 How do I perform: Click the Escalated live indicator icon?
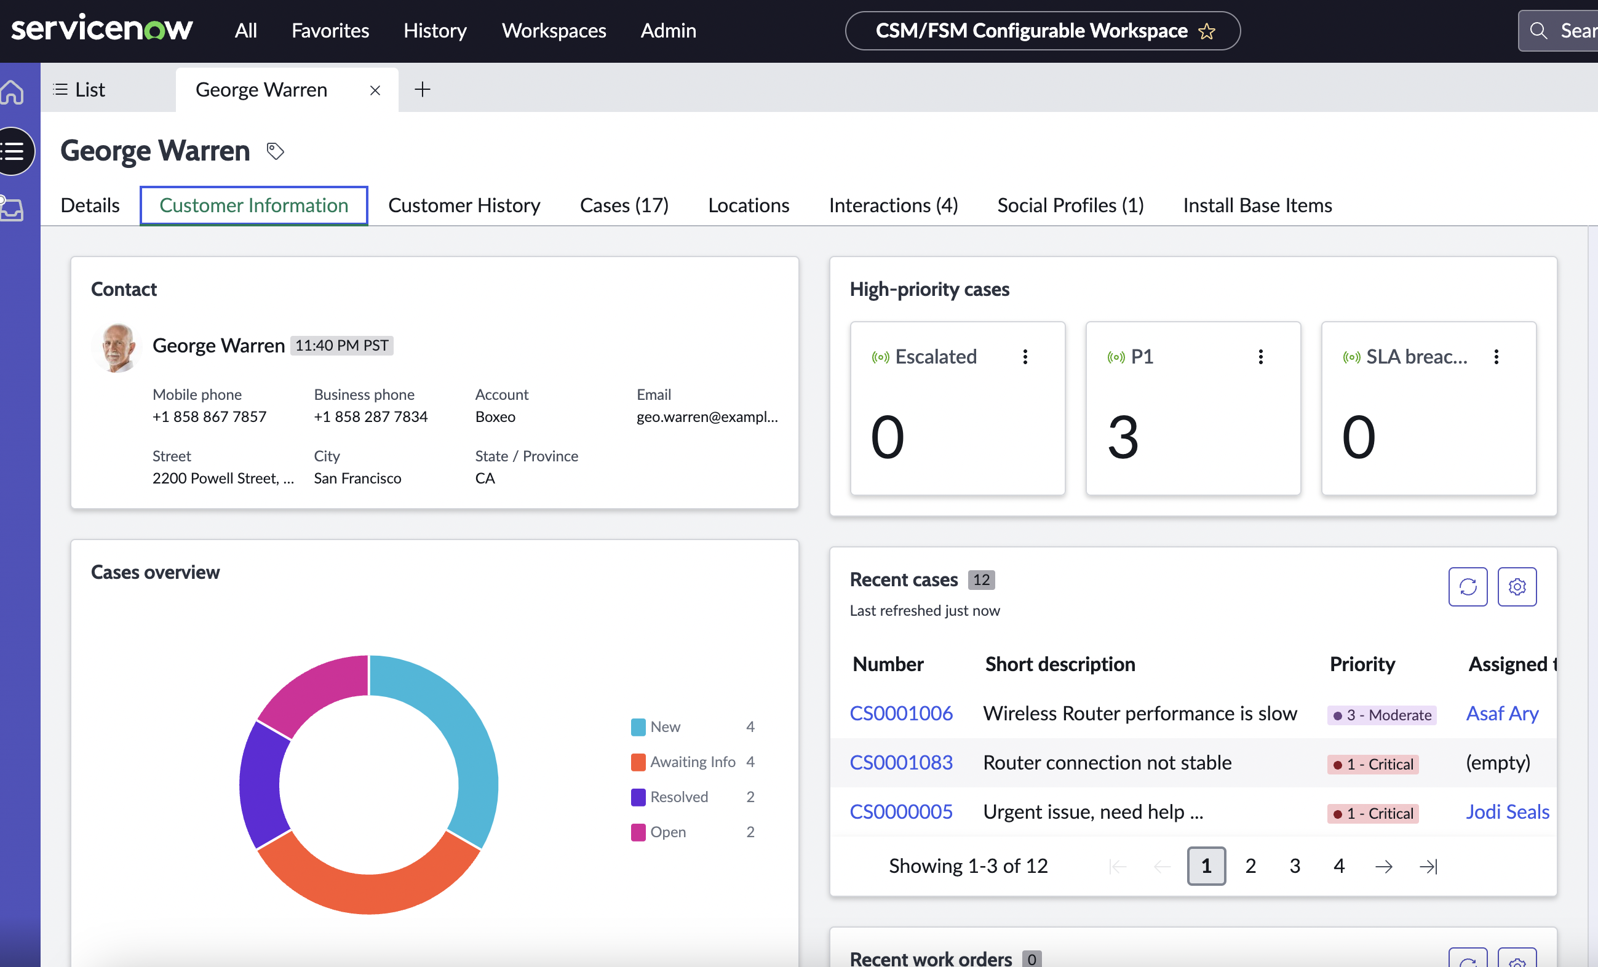pyautogui.click(x=880, y=357)
